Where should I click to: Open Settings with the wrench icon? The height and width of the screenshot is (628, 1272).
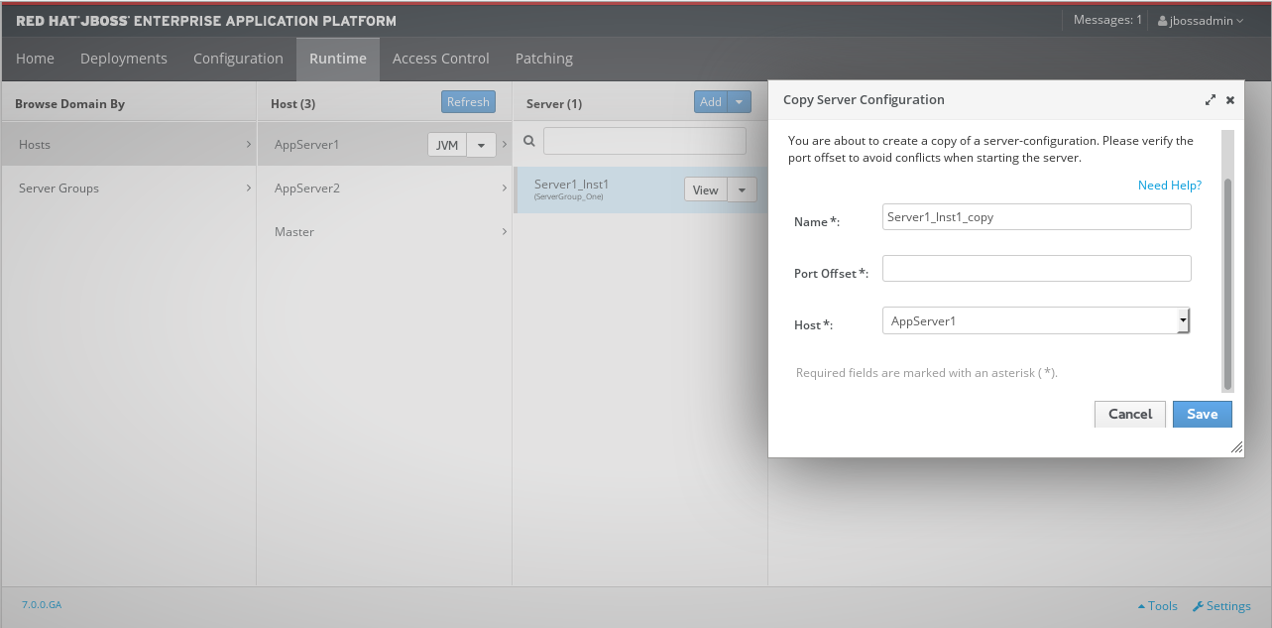coord(1221,606)
